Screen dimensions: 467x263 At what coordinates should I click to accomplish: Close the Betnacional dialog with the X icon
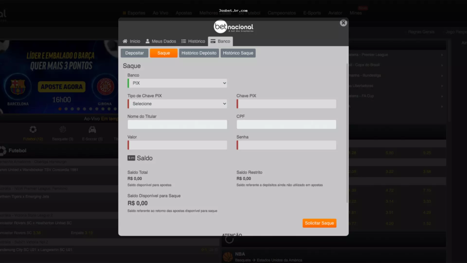coord(343,23)
